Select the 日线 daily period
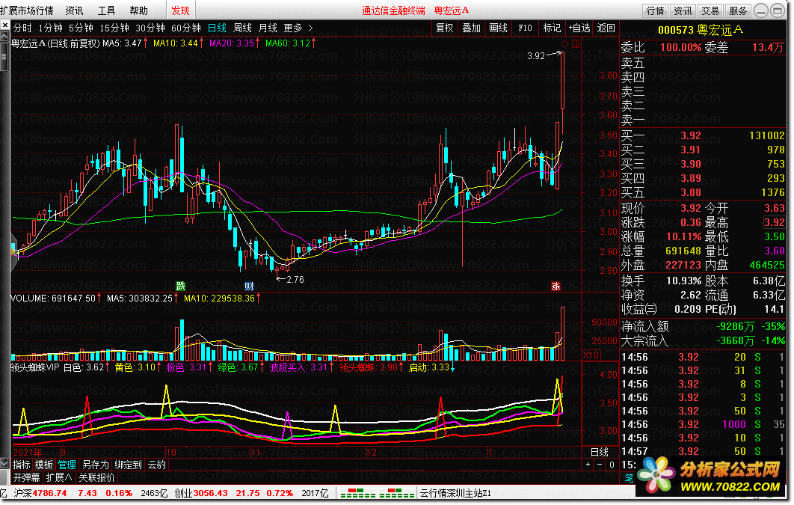 coord(217,28)
